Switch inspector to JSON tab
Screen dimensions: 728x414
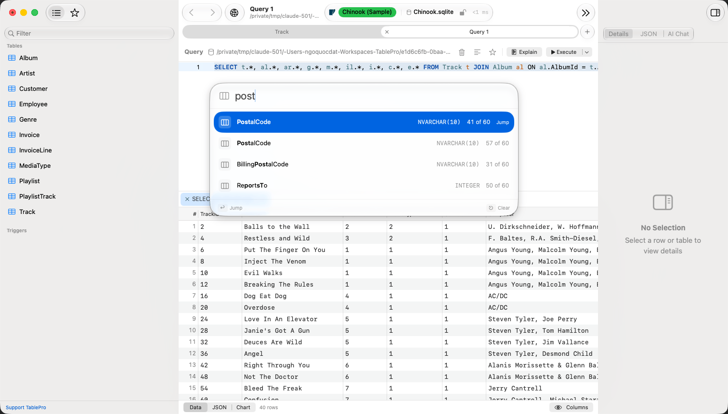(x=649, y=34)
